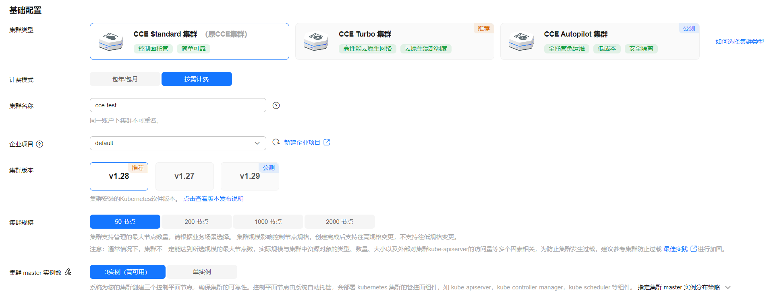Click the 高性能云原生网络 tag

point(367,49)
